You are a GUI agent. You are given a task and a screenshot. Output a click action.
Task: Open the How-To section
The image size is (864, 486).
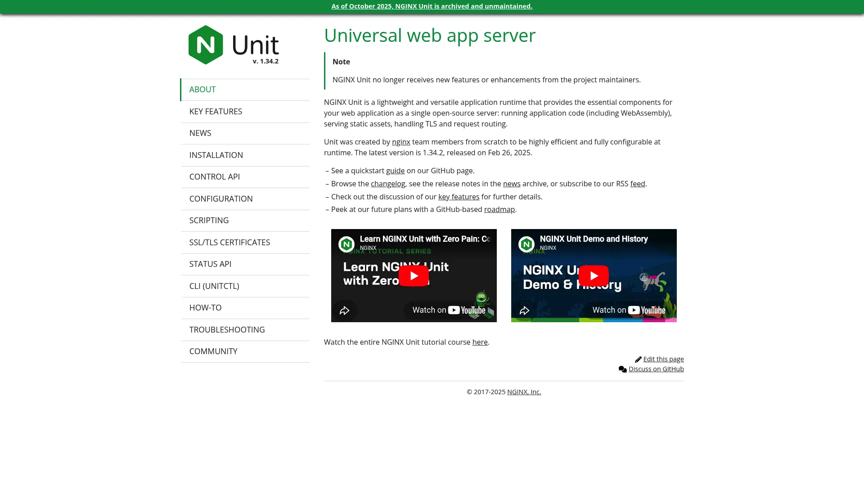(x=245, y=308)
